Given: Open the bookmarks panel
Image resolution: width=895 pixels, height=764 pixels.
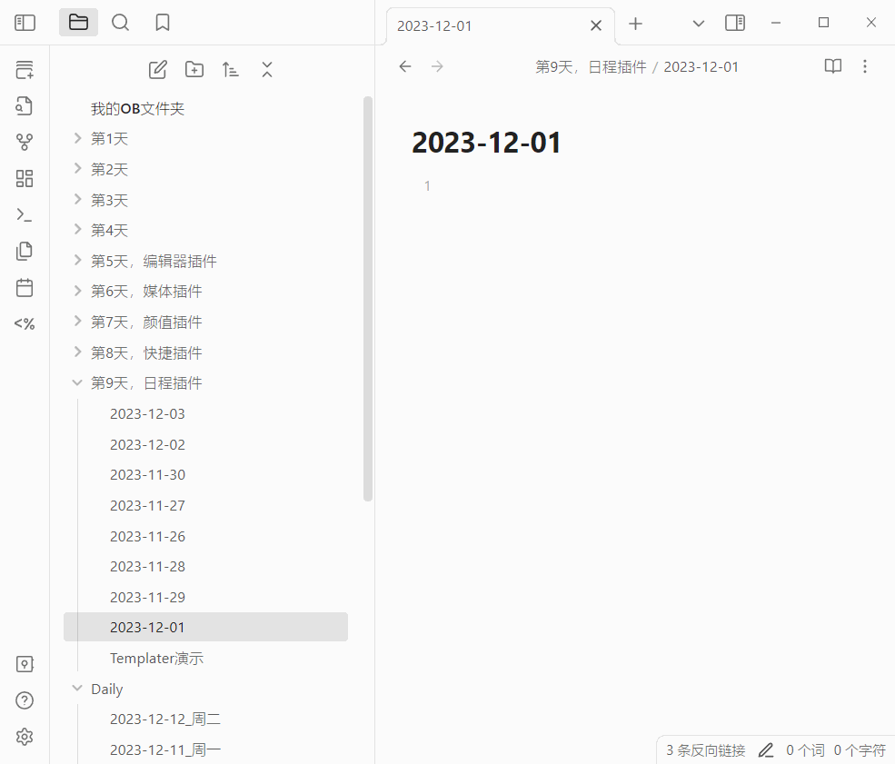Looking at the screenshot, I should point(163,23).
